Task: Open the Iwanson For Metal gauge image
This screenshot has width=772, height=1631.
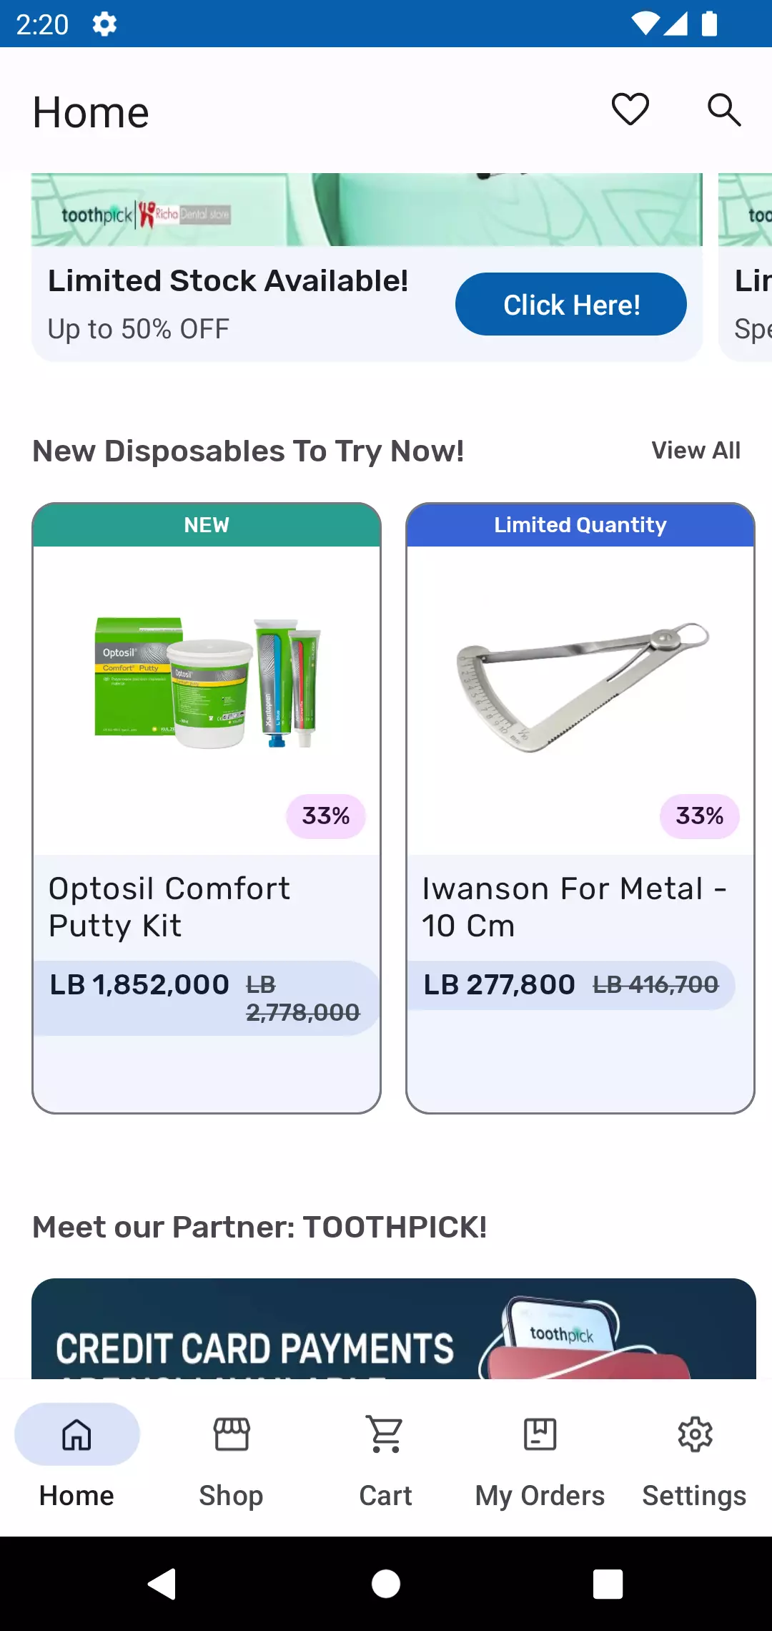Action: coord(580,683)
